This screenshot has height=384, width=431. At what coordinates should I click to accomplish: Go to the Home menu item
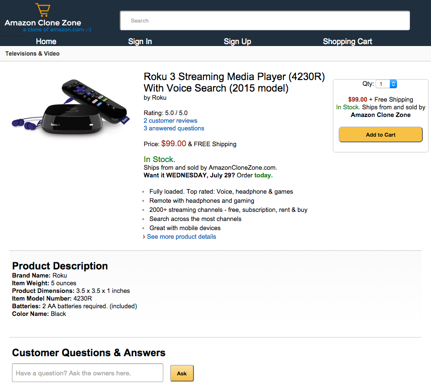(46, 41)
